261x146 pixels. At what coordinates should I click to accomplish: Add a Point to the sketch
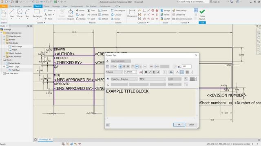tap(48, 19)
